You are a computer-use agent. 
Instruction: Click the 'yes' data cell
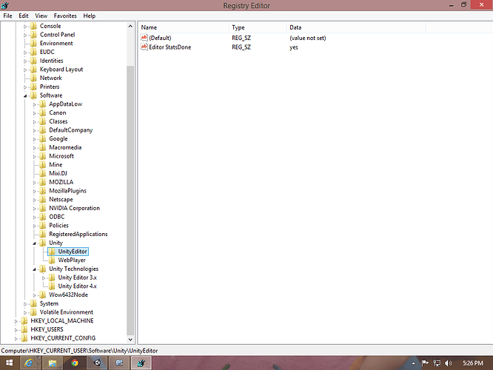pos(294,47)
